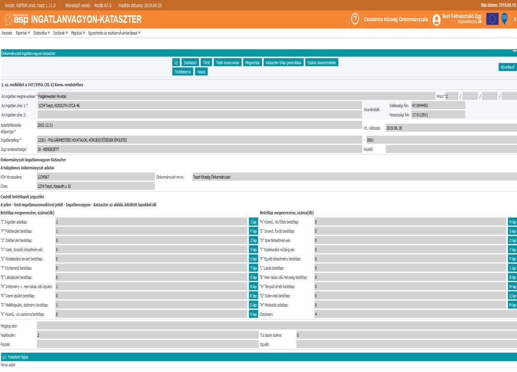The height and width of the screenshot is (372, 517).
Task: Click the Vissza button
Action: coord(201,72)
